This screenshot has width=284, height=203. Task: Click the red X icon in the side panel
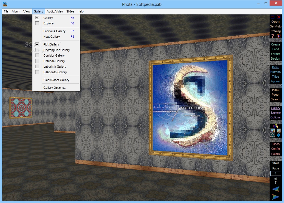[x=279, y=17]
